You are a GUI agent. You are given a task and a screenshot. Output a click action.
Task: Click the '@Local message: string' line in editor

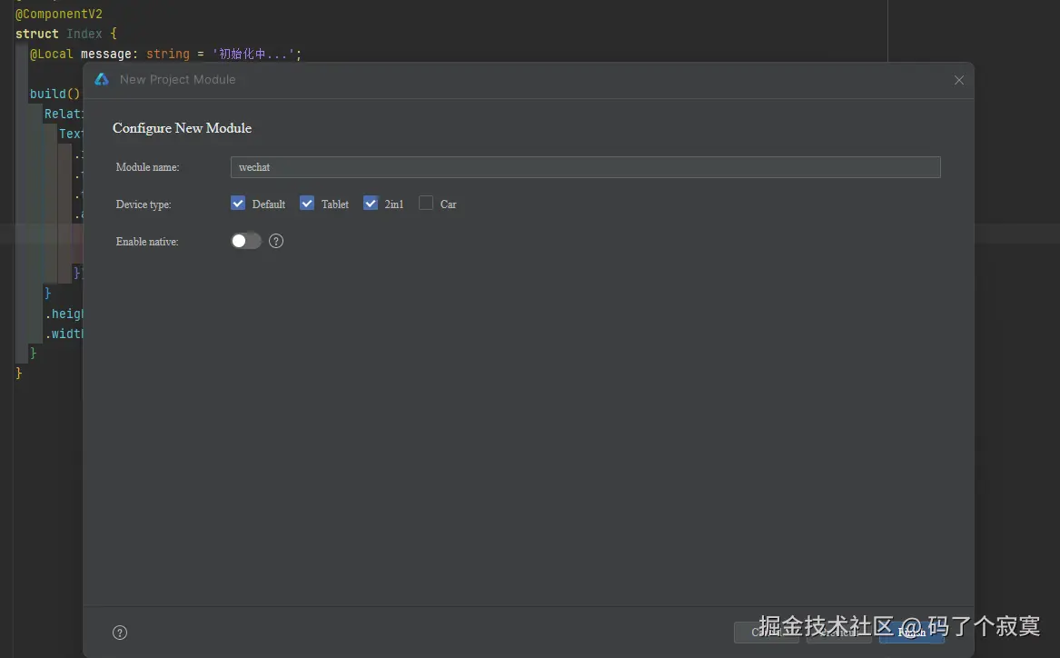click(165, 54)
